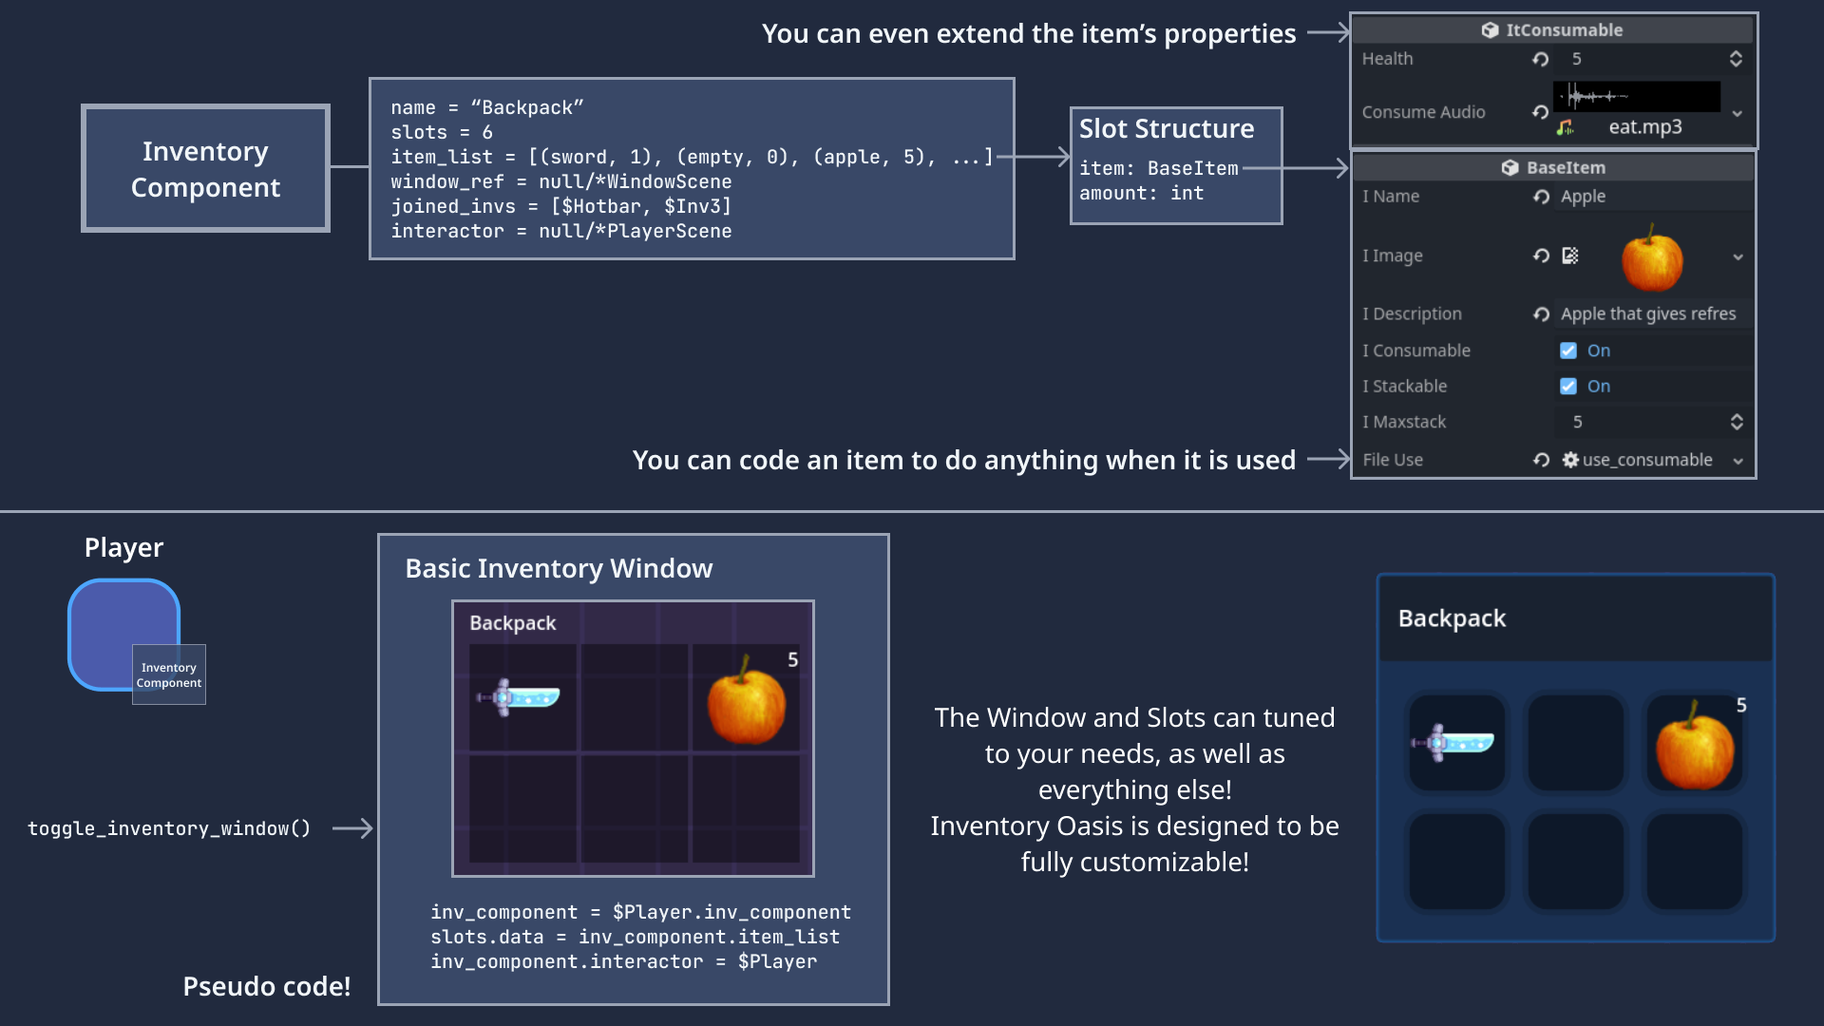
Task: Click the 'On' label next to I Consumable
Action: (1599, 351)
